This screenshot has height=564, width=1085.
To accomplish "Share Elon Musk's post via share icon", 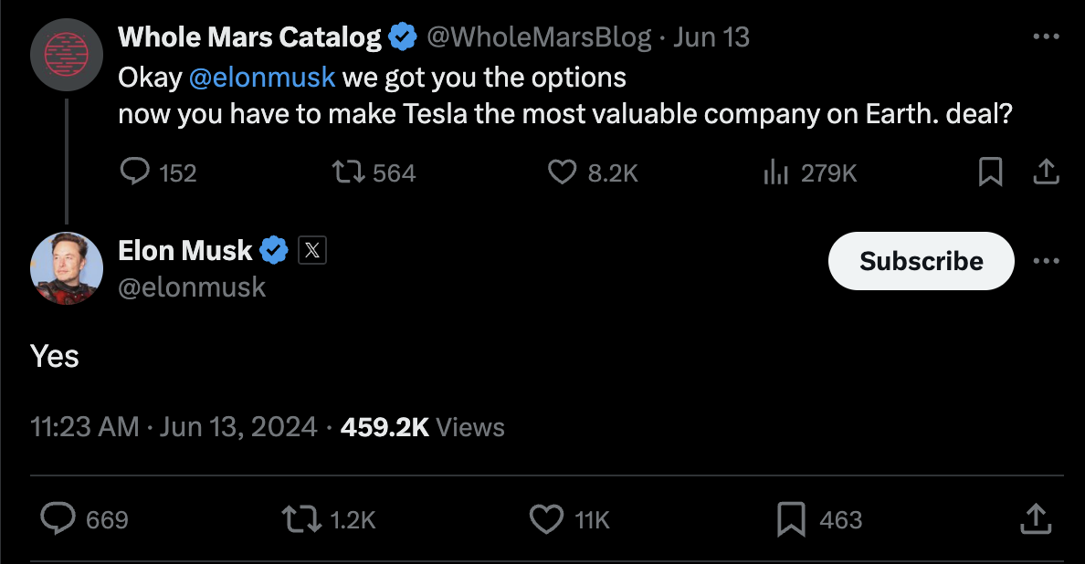I will 1035,519.
